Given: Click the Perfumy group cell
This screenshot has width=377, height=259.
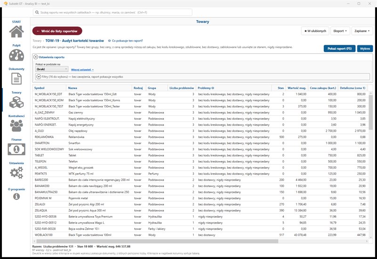Looking at the screenshot, I should coord(157,174).
